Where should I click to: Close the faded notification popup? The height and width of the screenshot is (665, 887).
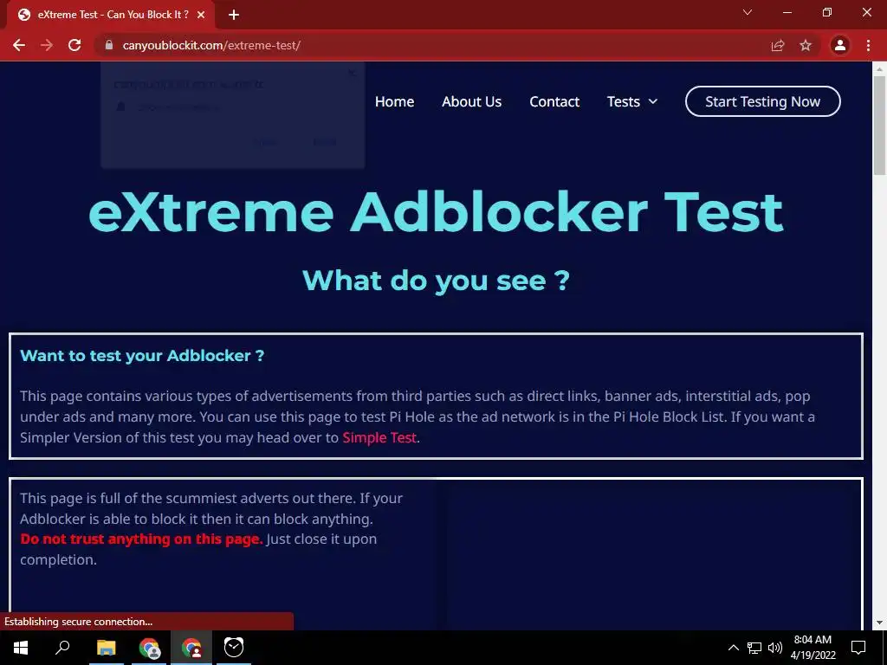point(352,73)
